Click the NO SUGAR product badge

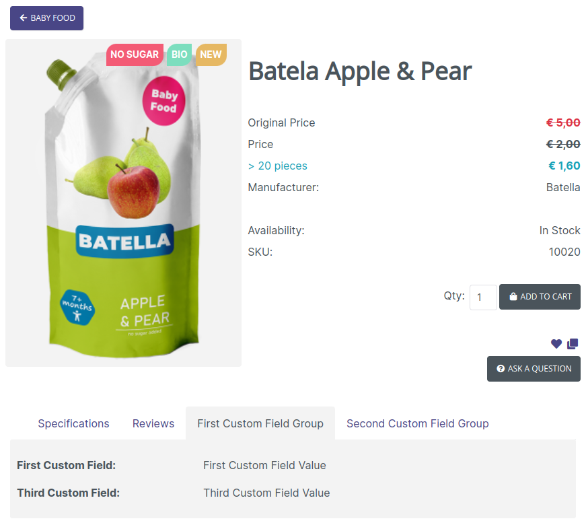point(135,55)
